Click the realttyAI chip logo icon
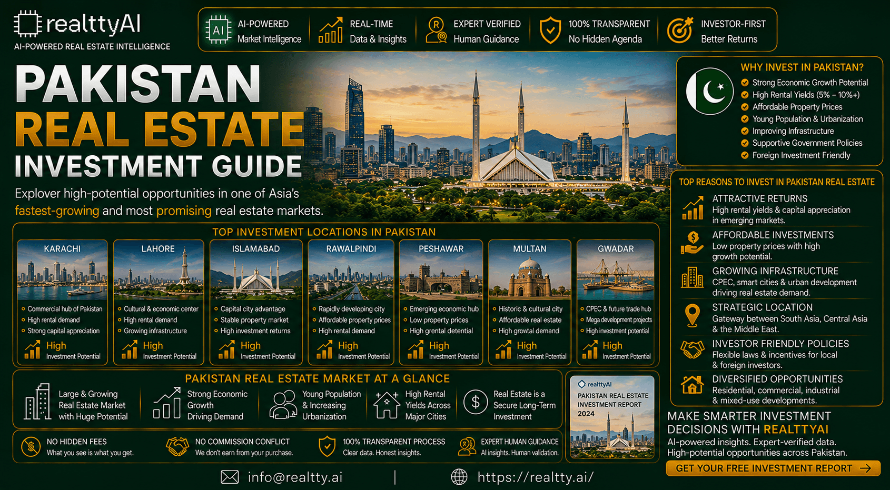This screenshot has height=490, width=890. (27, 24)
